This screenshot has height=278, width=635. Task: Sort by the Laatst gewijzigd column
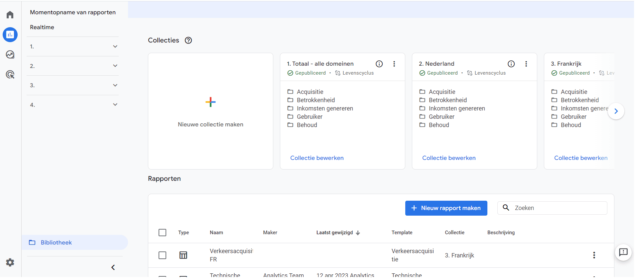point(334,233)
